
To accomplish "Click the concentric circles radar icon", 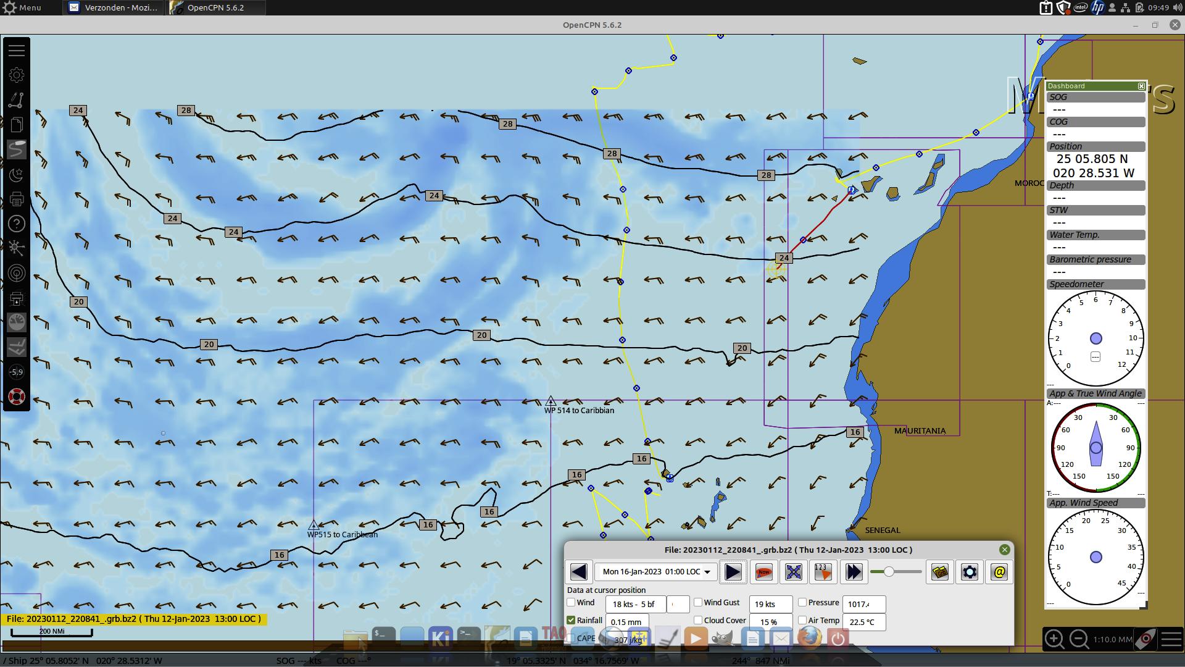I will pyautogui.click(x=17, y=273).
